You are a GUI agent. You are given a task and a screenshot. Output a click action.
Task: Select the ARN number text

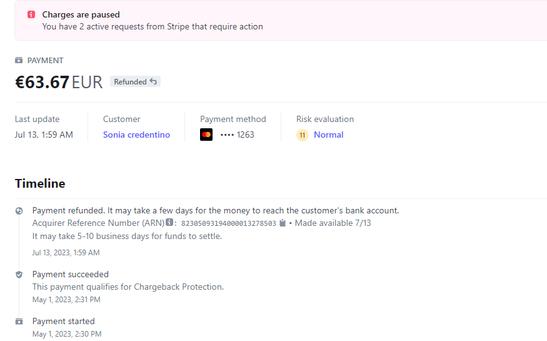(x=228, y=223)
